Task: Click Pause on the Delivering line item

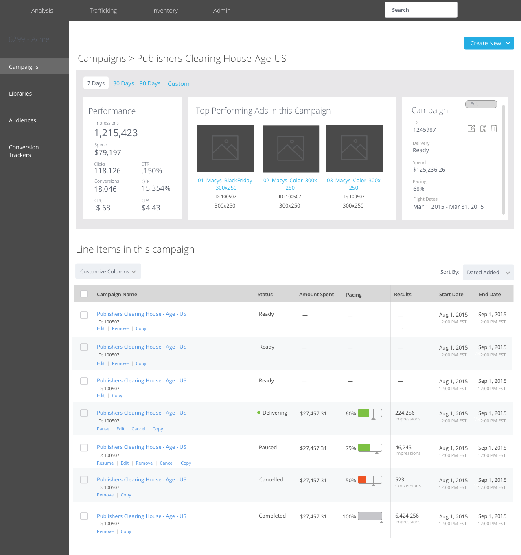Action: [103, 429]
